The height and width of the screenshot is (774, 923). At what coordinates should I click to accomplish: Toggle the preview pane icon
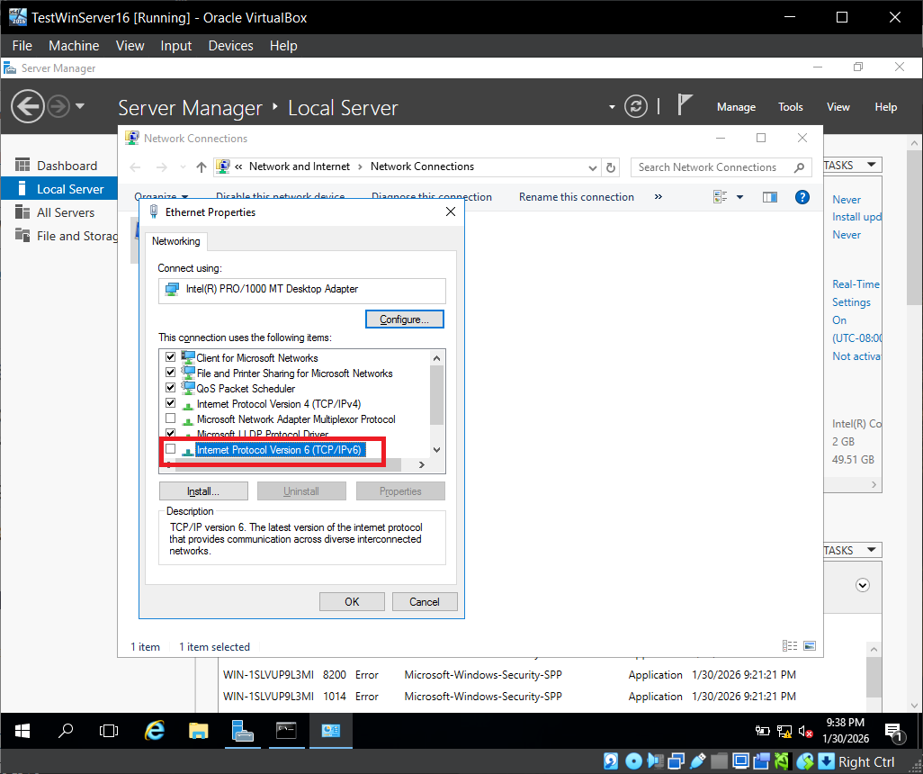(769, 197)
